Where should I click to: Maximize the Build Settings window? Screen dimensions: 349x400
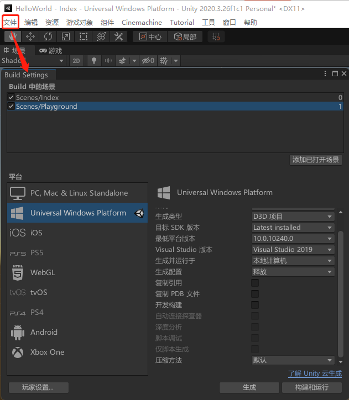pos(335,73)
